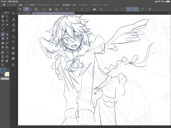Select the Fill bucket tool in tool palette

point(3,43)
